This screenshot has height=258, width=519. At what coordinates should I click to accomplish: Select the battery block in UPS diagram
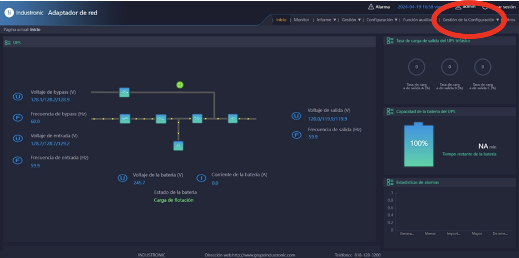pos(178,146)
